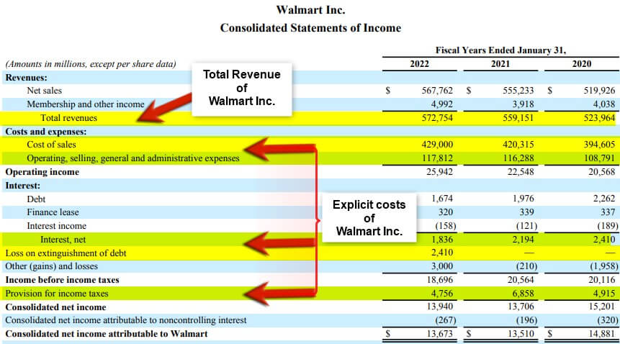The image size is (620, 344).
Task: Select operating income value 22,548
Action: pyautogui.click(x=521, y=172)
